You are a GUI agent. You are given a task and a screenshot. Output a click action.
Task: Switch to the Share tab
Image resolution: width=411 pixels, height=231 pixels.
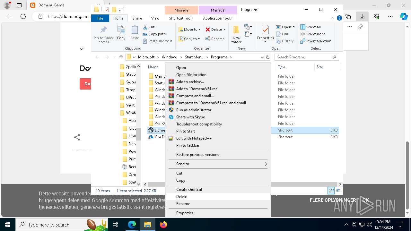coord(137,18)
